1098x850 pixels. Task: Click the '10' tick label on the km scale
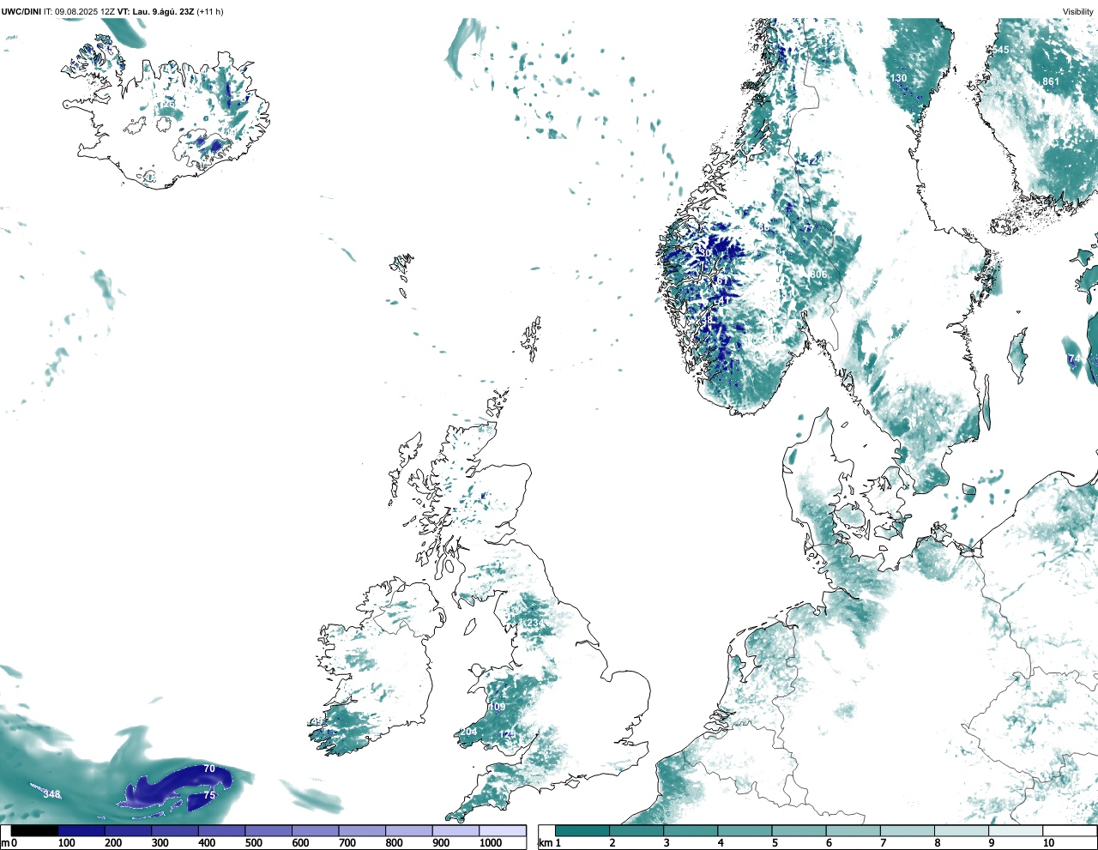(x=1048, y=843)
